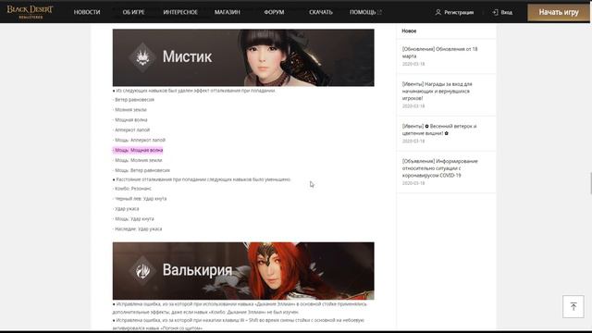The height and width of the screenshot is (333, 592).
Task: Click the Мистик banner image
Action: pyautogui.click(x=243, y=57)
